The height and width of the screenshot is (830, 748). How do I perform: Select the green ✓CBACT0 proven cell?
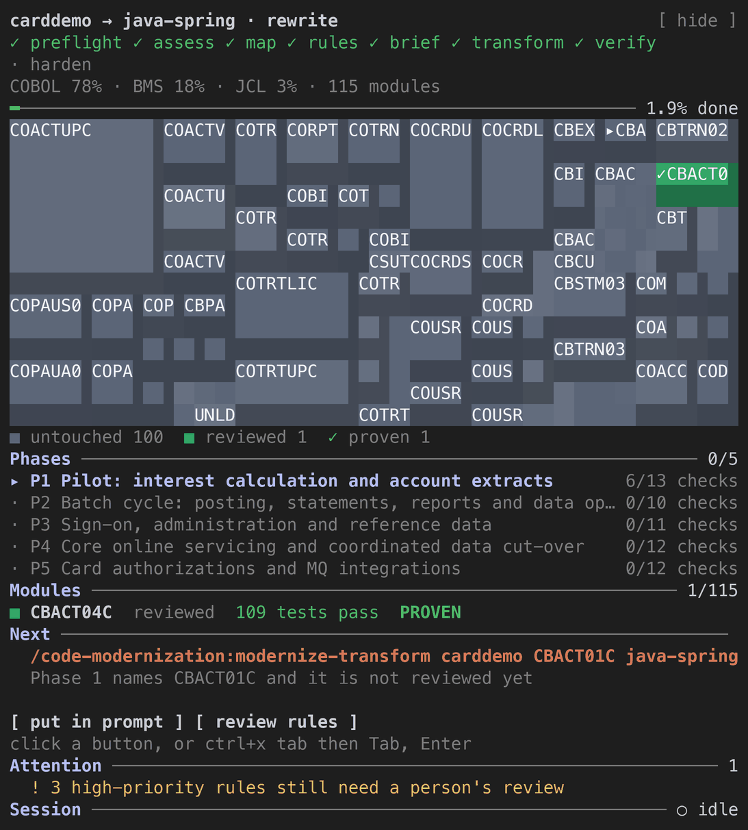697,185
